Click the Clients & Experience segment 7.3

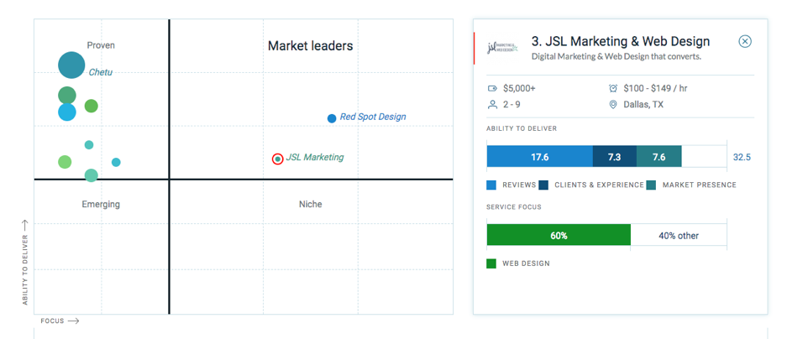[614, 157]
